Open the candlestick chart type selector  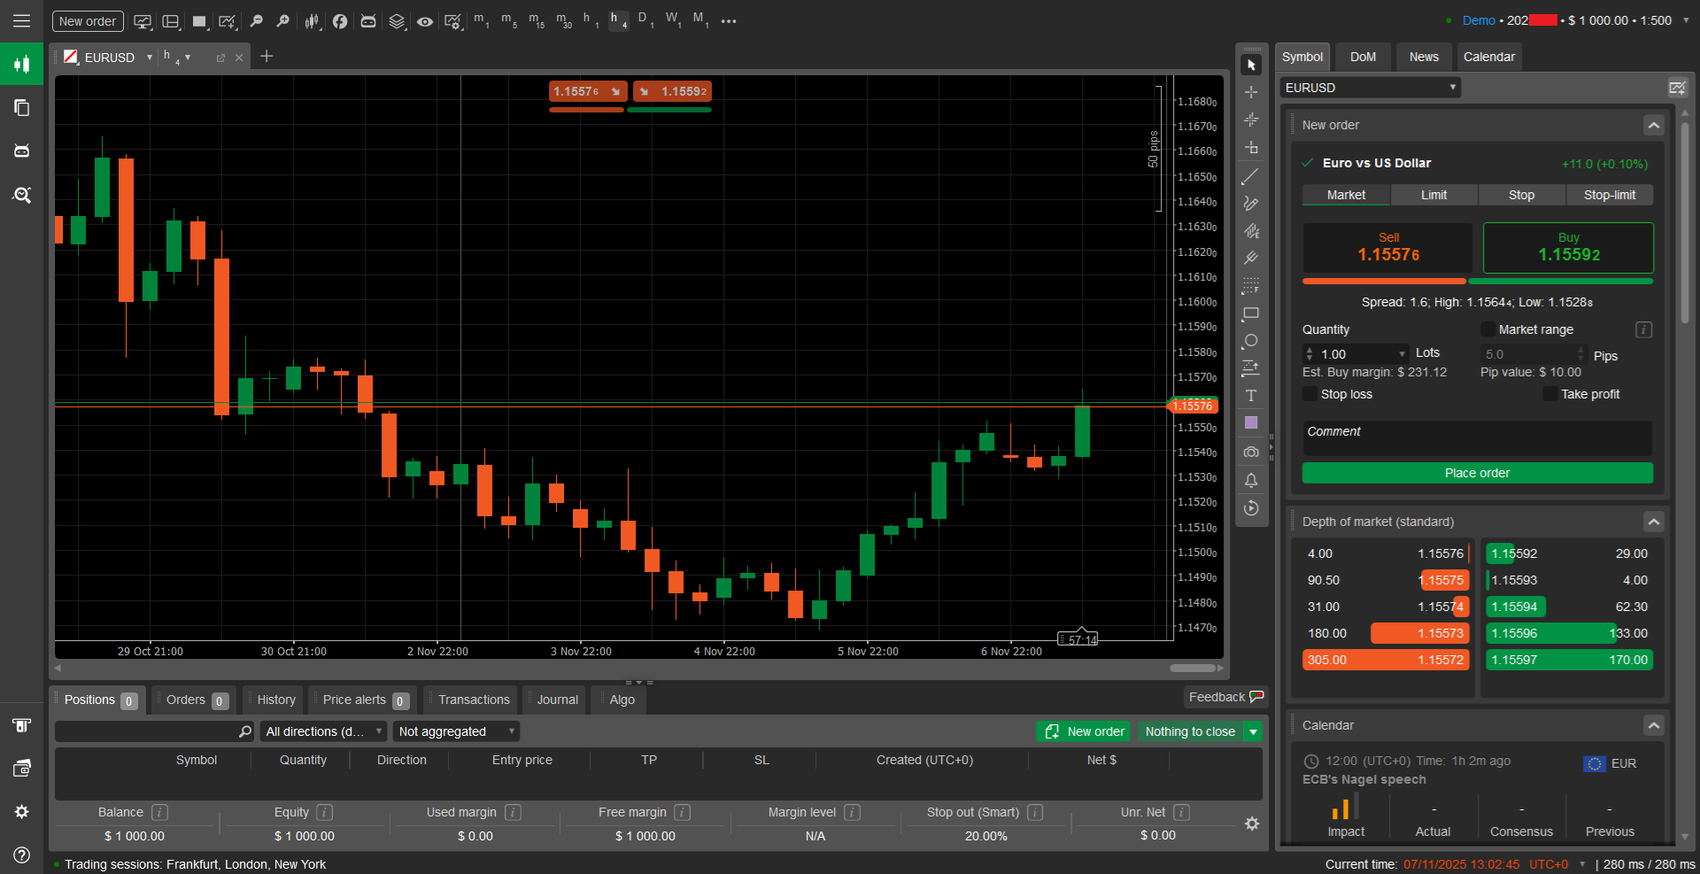coord(312,21)
